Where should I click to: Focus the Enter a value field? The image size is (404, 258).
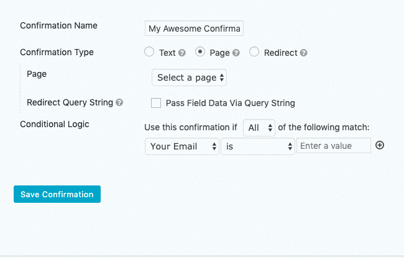coord(334,146)
